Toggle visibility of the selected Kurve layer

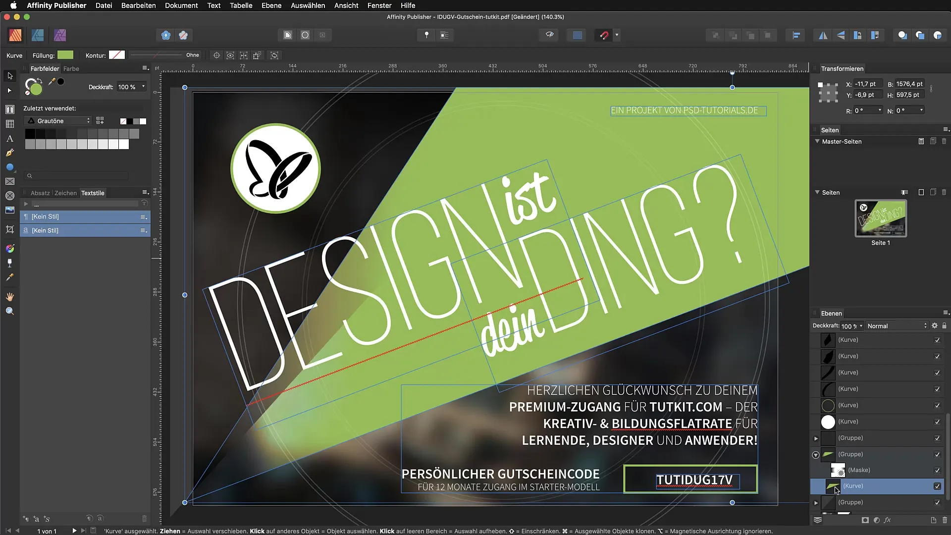pyautogui.click(x=937, y=486)
